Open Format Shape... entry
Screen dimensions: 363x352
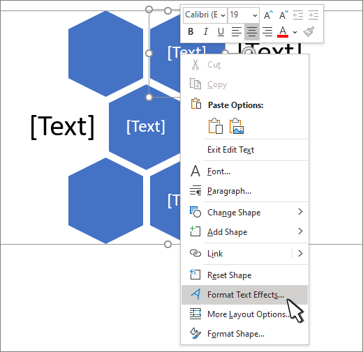[x=244, y=334]
